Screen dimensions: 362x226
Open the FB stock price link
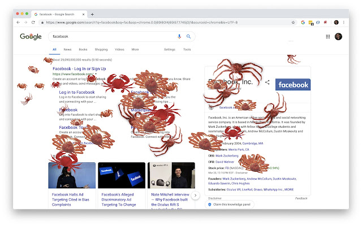pos(227,168)
